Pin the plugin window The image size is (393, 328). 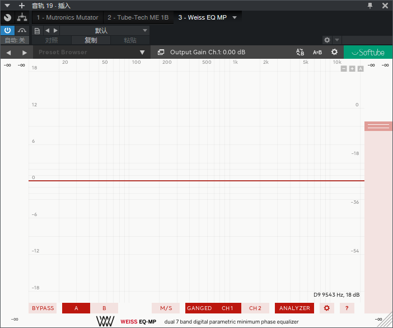(370, 6)
